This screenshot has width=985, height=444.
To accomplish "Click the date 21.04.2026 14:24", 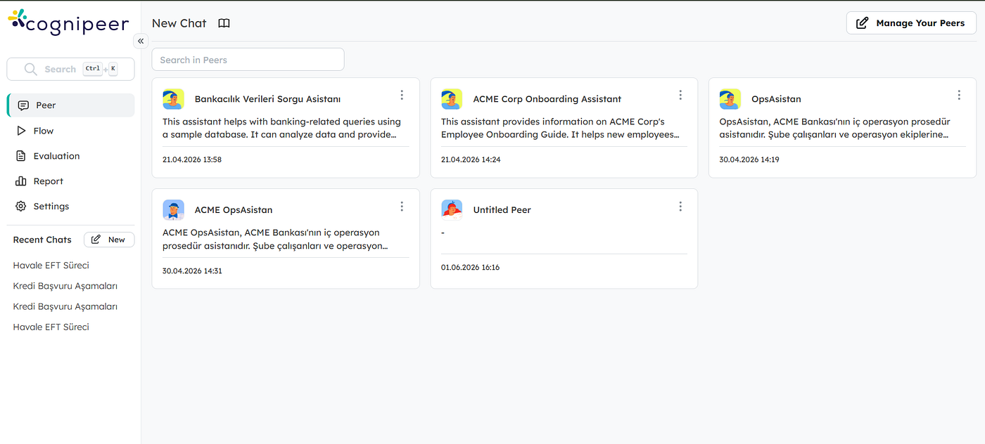I will (x=471, y=159).
